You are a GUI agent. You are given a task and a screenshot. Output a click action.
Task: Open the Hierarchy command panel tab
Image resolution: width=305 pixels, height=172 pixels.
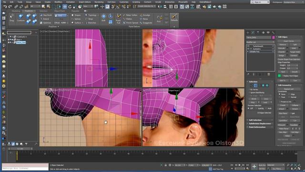[x=258, y=32]
